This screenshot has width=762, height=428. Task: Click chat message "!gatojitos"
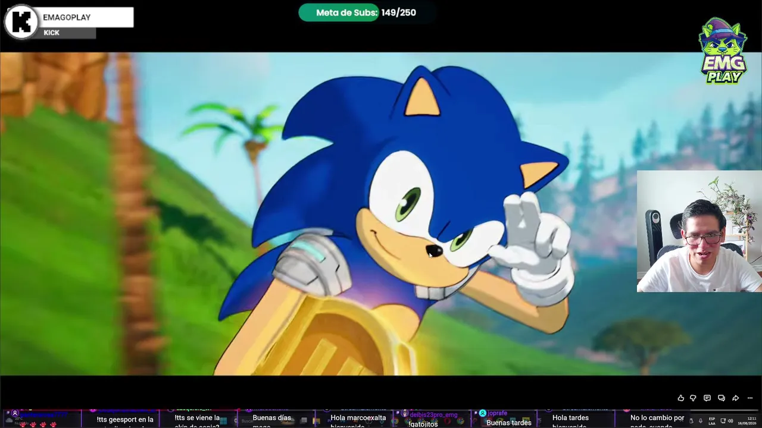[423, 424]
